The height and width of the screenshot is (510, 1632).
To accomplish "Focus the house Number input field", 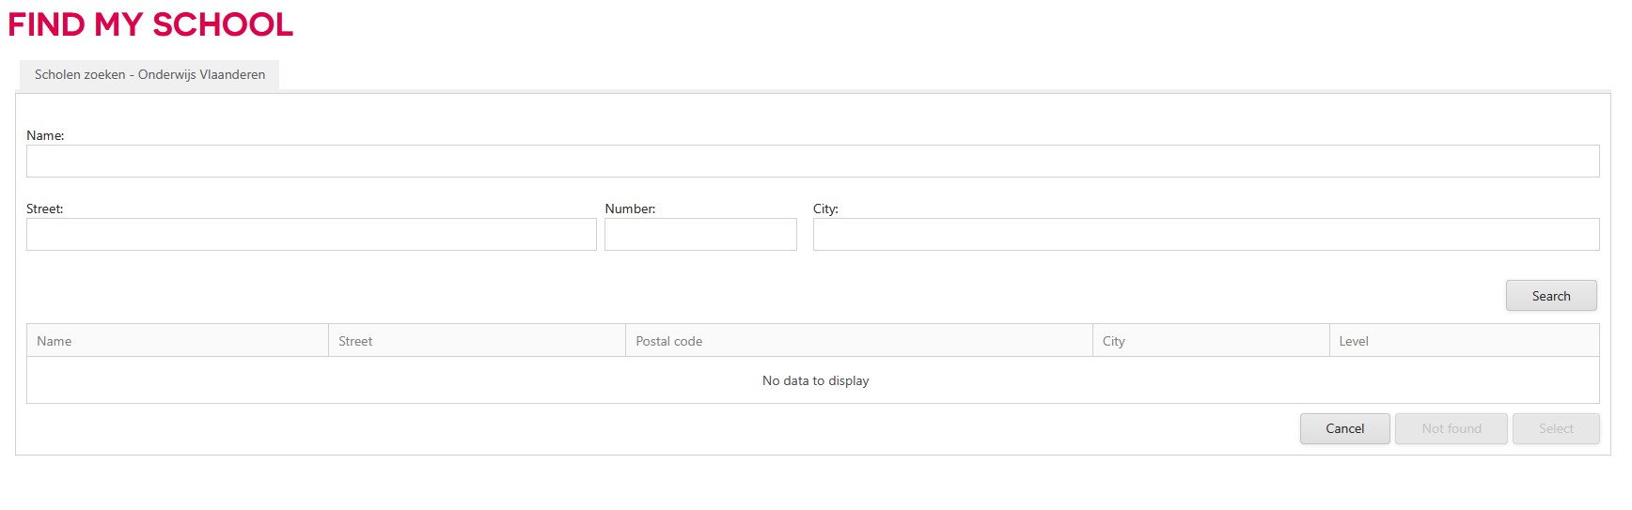I will pyautogui.click(x=700, y=235).
